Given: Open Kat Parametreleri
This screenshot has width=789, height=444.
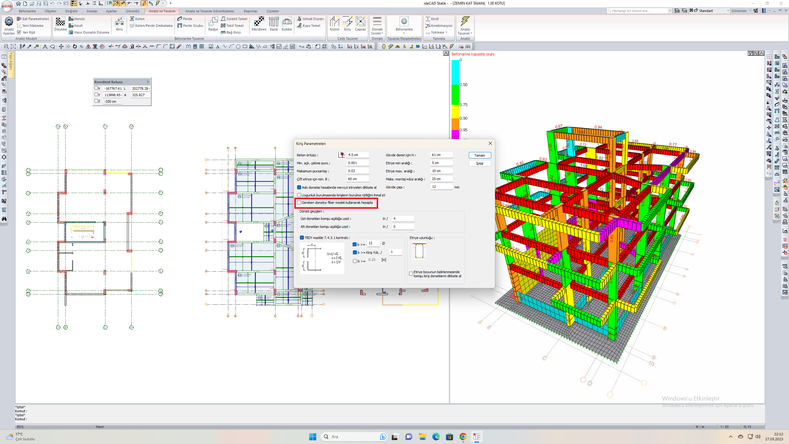Looking at the screenshot, I should 33,19.
